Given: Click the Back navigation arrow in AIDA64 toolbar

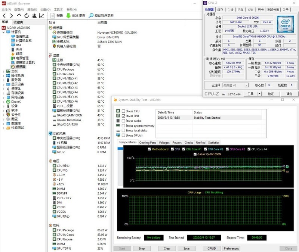Looking at the screenshot, I should [4, 16].
